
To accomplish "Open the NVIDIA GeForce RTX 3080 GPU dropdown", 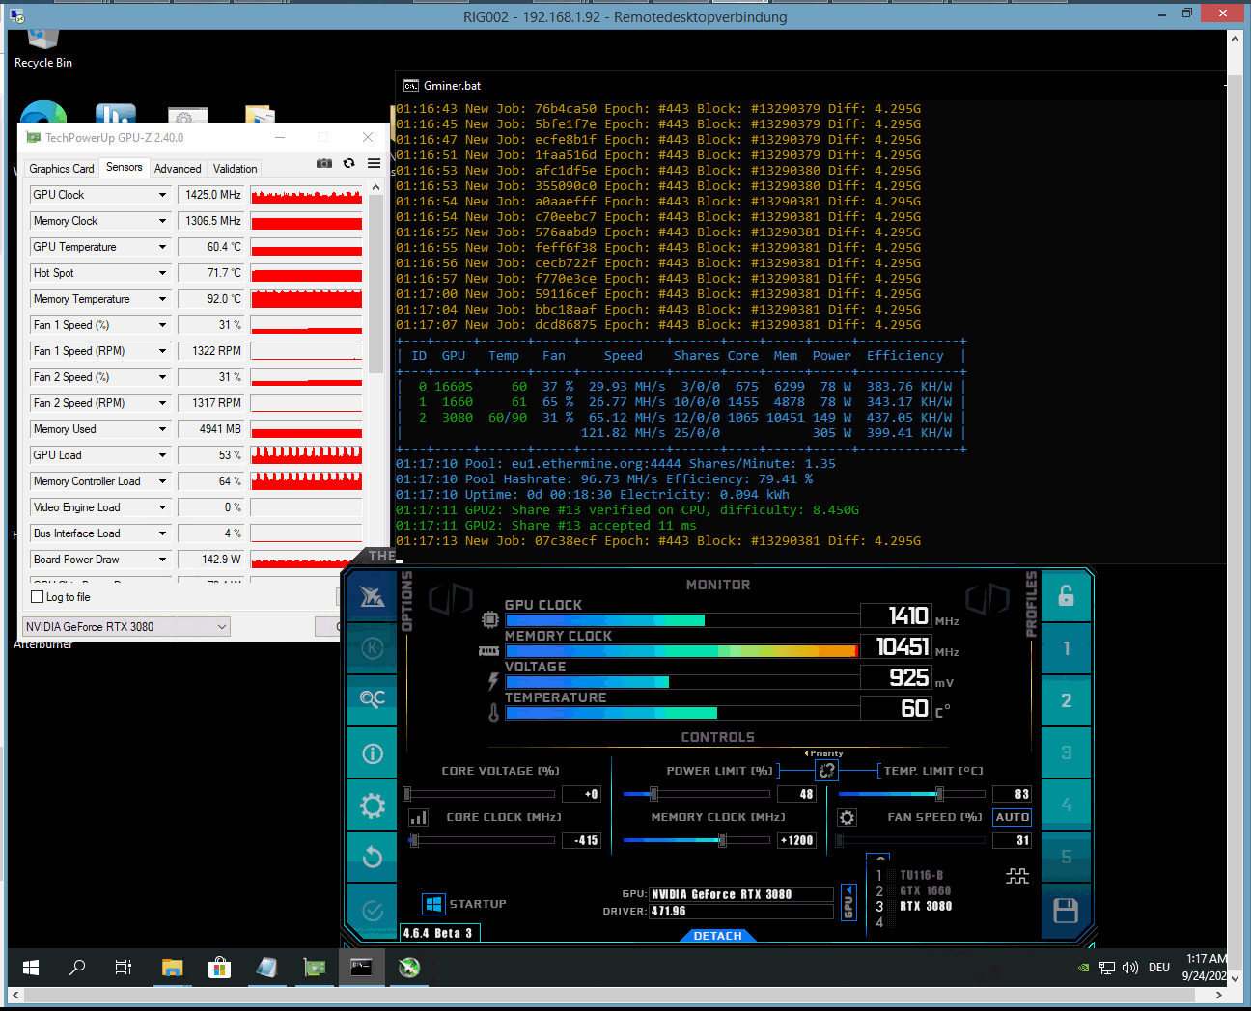I will [126, 626].
